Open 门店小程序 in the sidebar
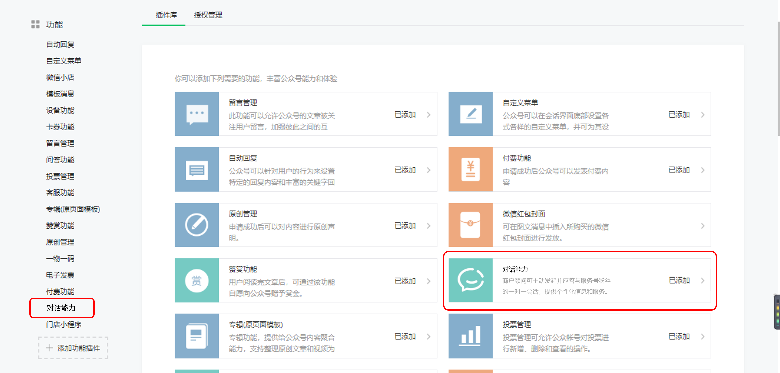780x373 pixels. click(x=64, y=324)
